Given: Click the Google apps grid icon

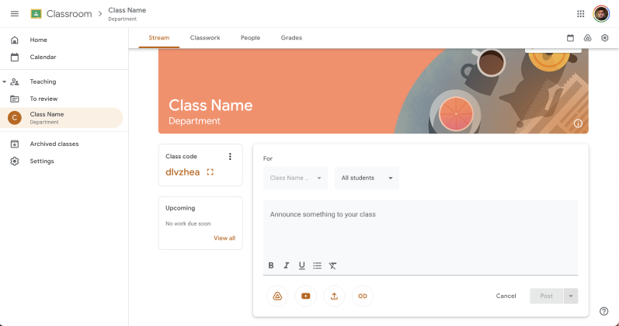Looking at the screenshot, I should click(x=580, y=14).
